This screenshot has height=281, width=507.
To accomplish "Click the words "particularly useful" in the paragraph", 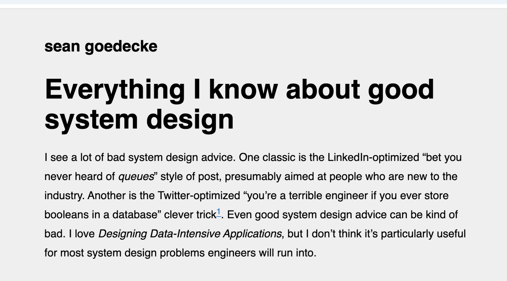I will [x=423, y=234].
